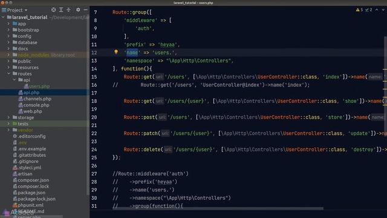Image resolution: width=387 pixels, height=218 pixels.
Task: Click the collapse all icon in Project toolbar
Action: click(x=68, y=10)
